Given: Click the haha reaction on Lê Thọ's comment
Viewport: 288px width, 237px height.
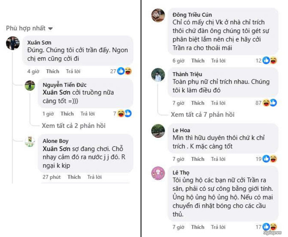Looking at the screenshot, I should coord(274,227).
